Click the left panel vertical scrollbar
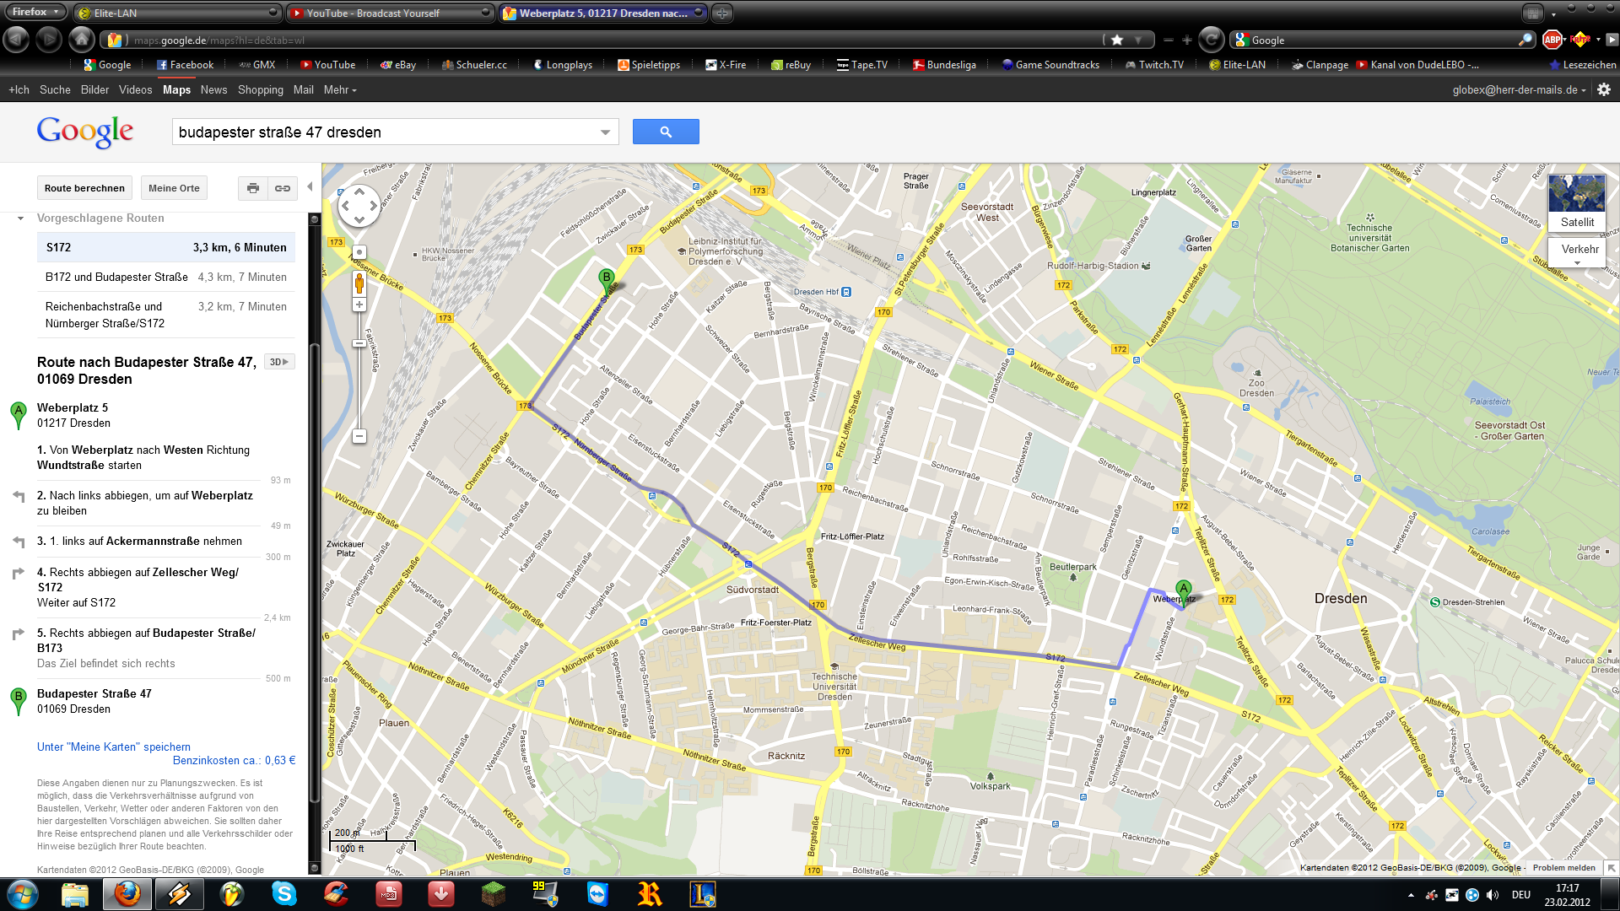1620x911 pixels. click(x=315, y=574)
